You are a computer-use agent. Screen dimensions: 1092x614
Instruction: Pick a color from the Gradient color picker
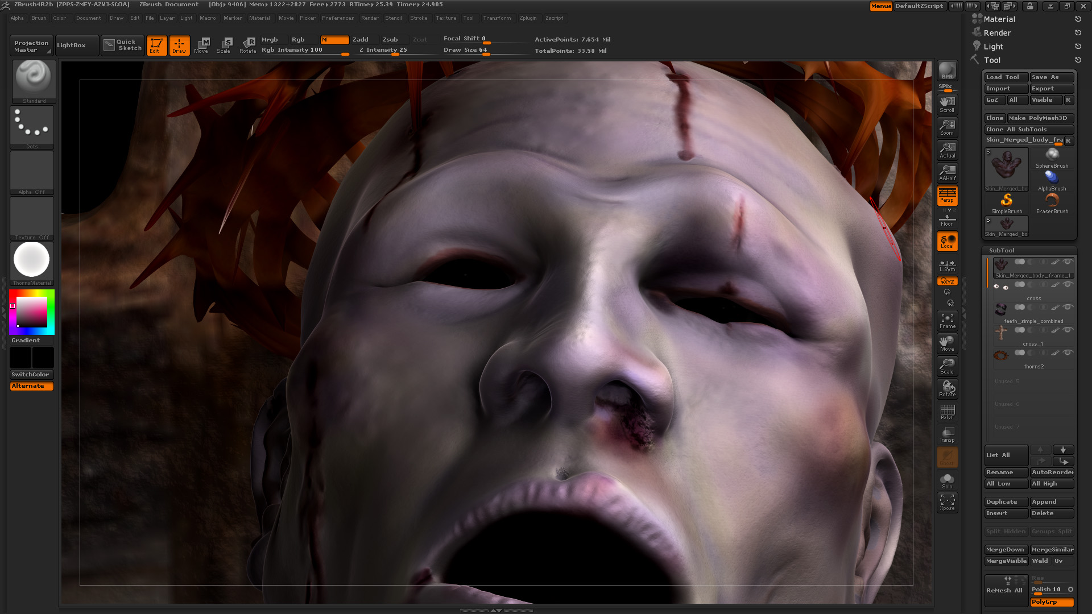31,312
